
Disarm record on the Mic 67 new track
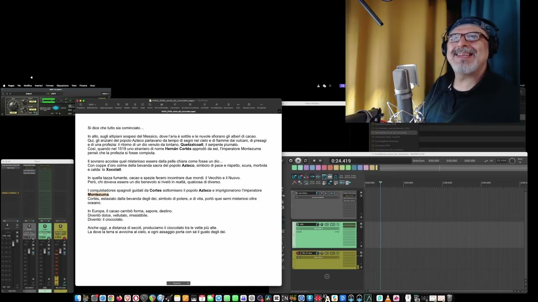(x=298, y=253)
